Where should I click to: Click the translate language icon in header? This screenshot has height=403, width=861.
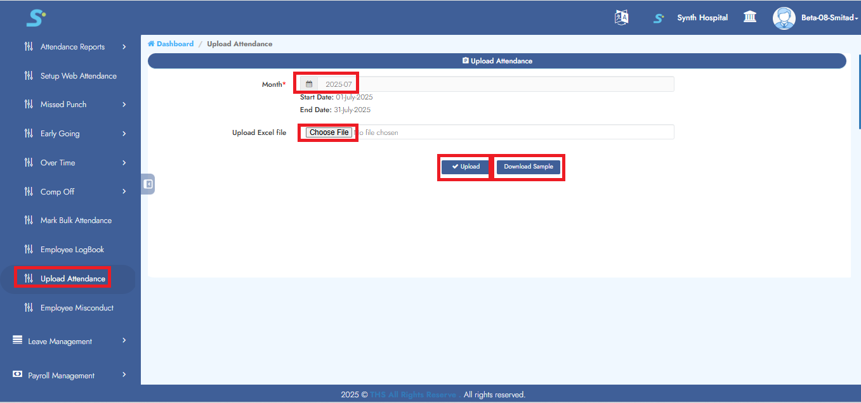tap(621, 18)
